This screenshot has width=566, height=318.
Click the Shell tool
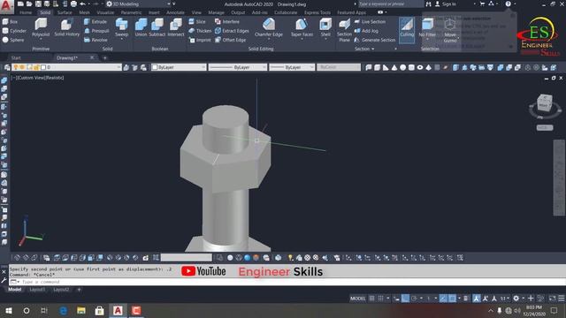(325, 27)
